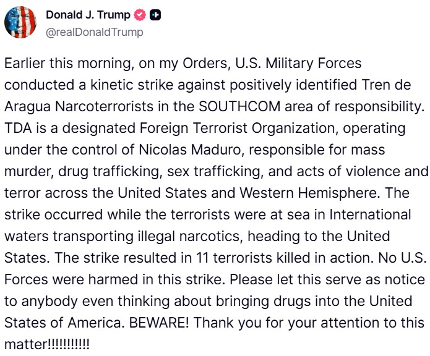
Task: Select the name Nicolas Maduro in the text
Action: click(189, 150)
